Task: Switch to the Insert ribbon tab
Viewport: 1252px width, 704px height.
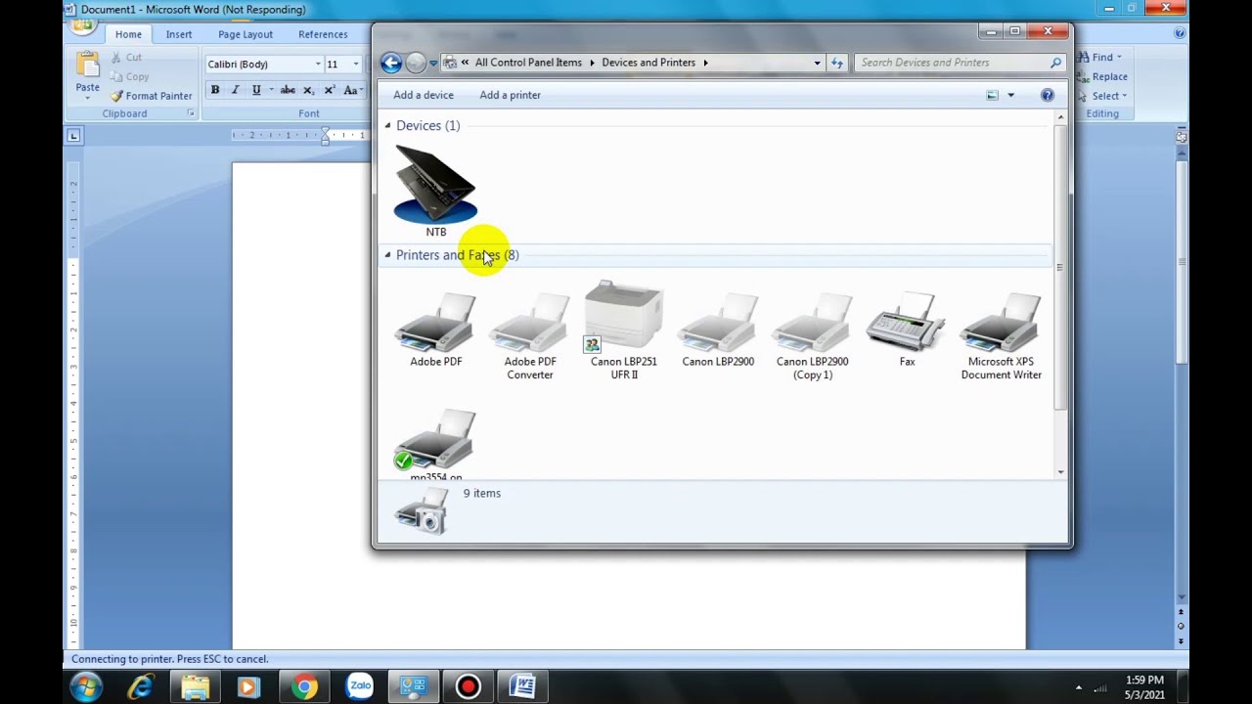Action: pos(179,34)
